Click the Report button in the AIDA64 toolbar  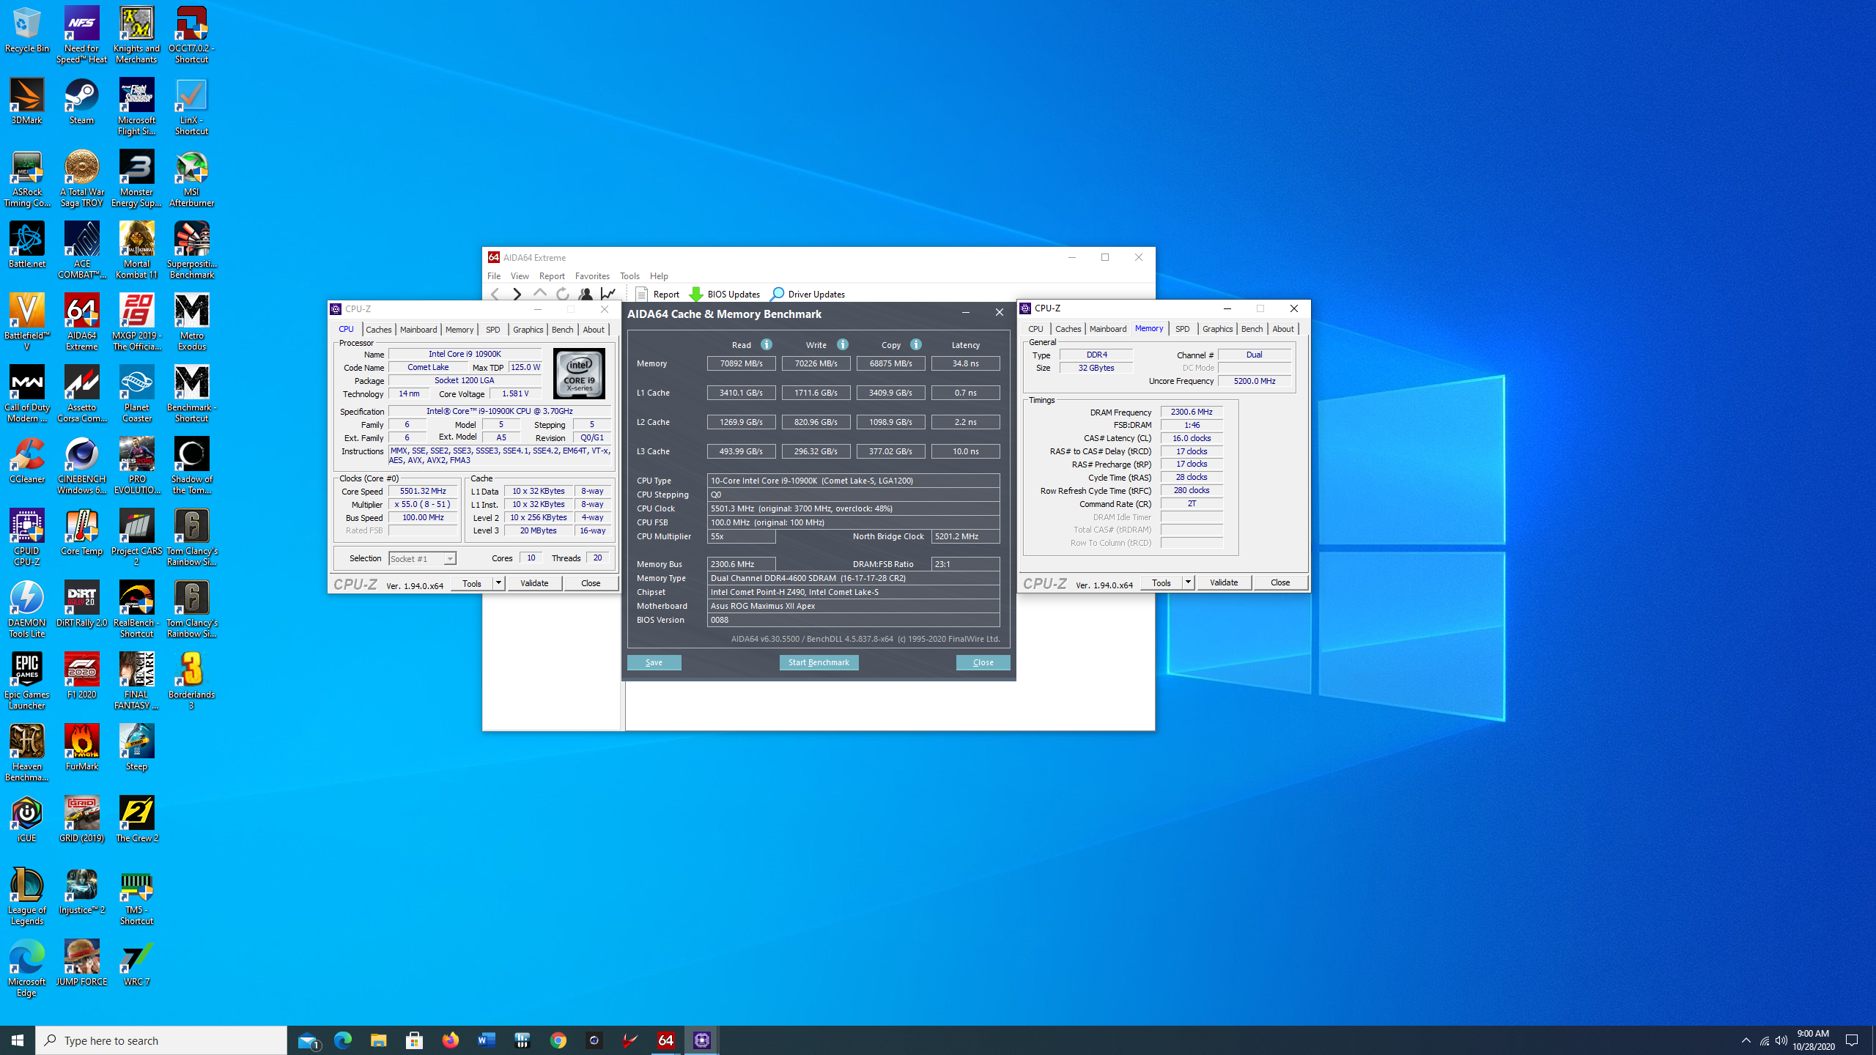pos(658,294)
